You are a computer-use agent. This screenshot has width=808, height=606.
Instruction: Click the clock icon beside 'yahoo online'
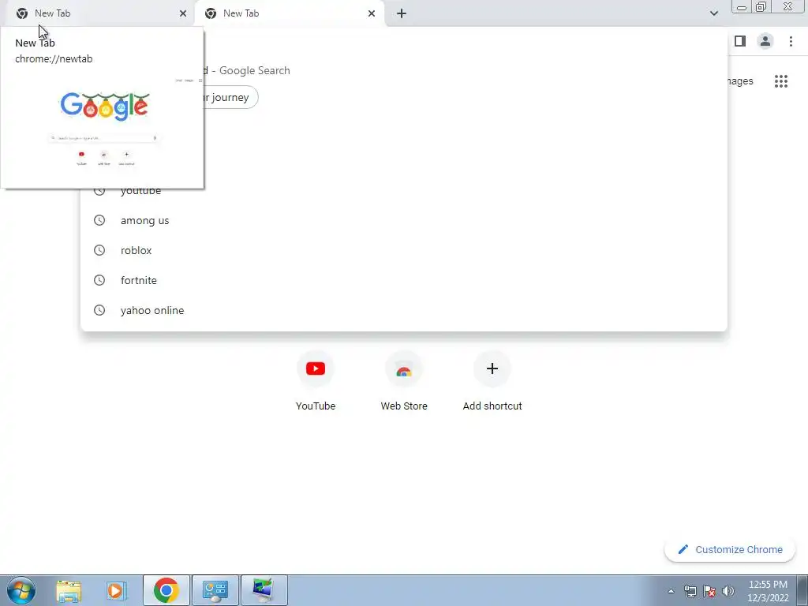click(x=99, y=310)
